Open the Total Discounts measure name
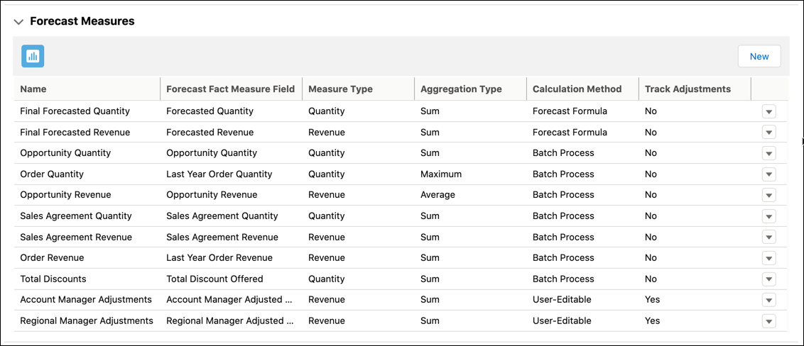 pyautogui.click(x=53, y=279)
